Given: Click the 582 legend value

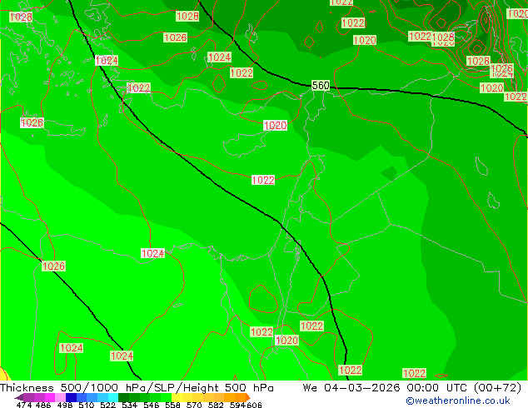Looking at the screenshot, I should [216, 405].
